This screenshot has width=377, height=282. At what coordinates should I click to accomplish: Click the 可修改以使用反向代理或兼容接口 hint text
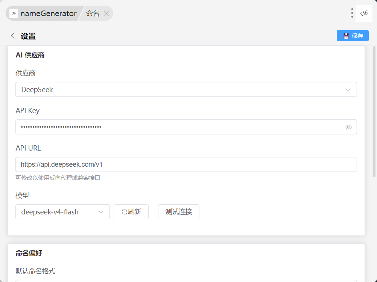point(58,178)
